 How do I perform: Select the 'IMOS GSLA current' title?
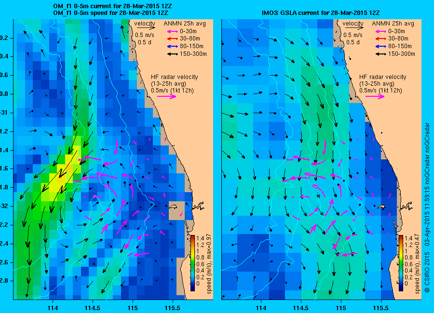pyautogui.click(x=321, y=13)
